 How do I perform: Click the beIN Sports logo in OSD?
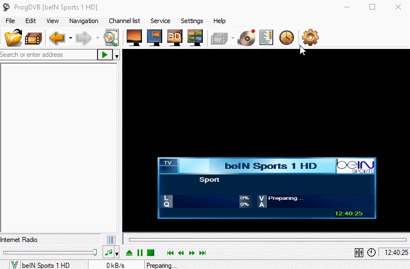355,166
